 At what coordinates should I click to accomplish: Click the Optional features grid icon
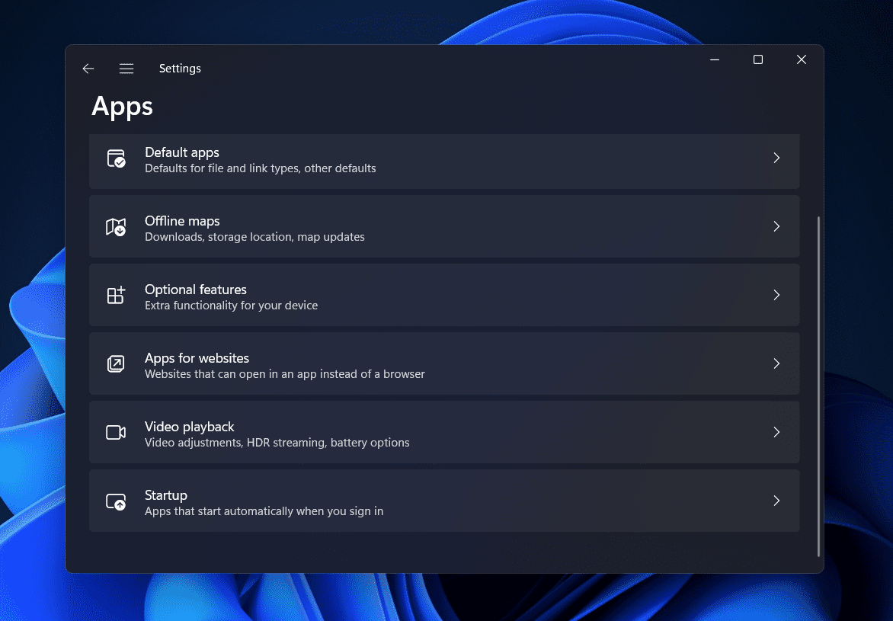[x=116, y=296]
